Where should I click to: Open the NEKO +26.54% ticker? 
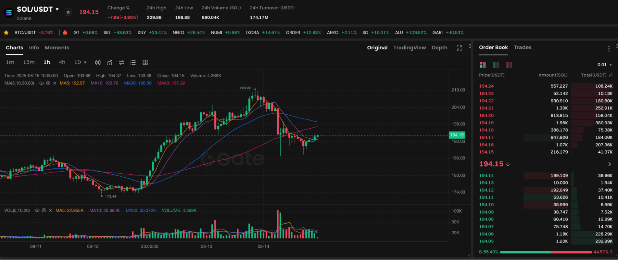pyautogui.click(x=189, y=32)
